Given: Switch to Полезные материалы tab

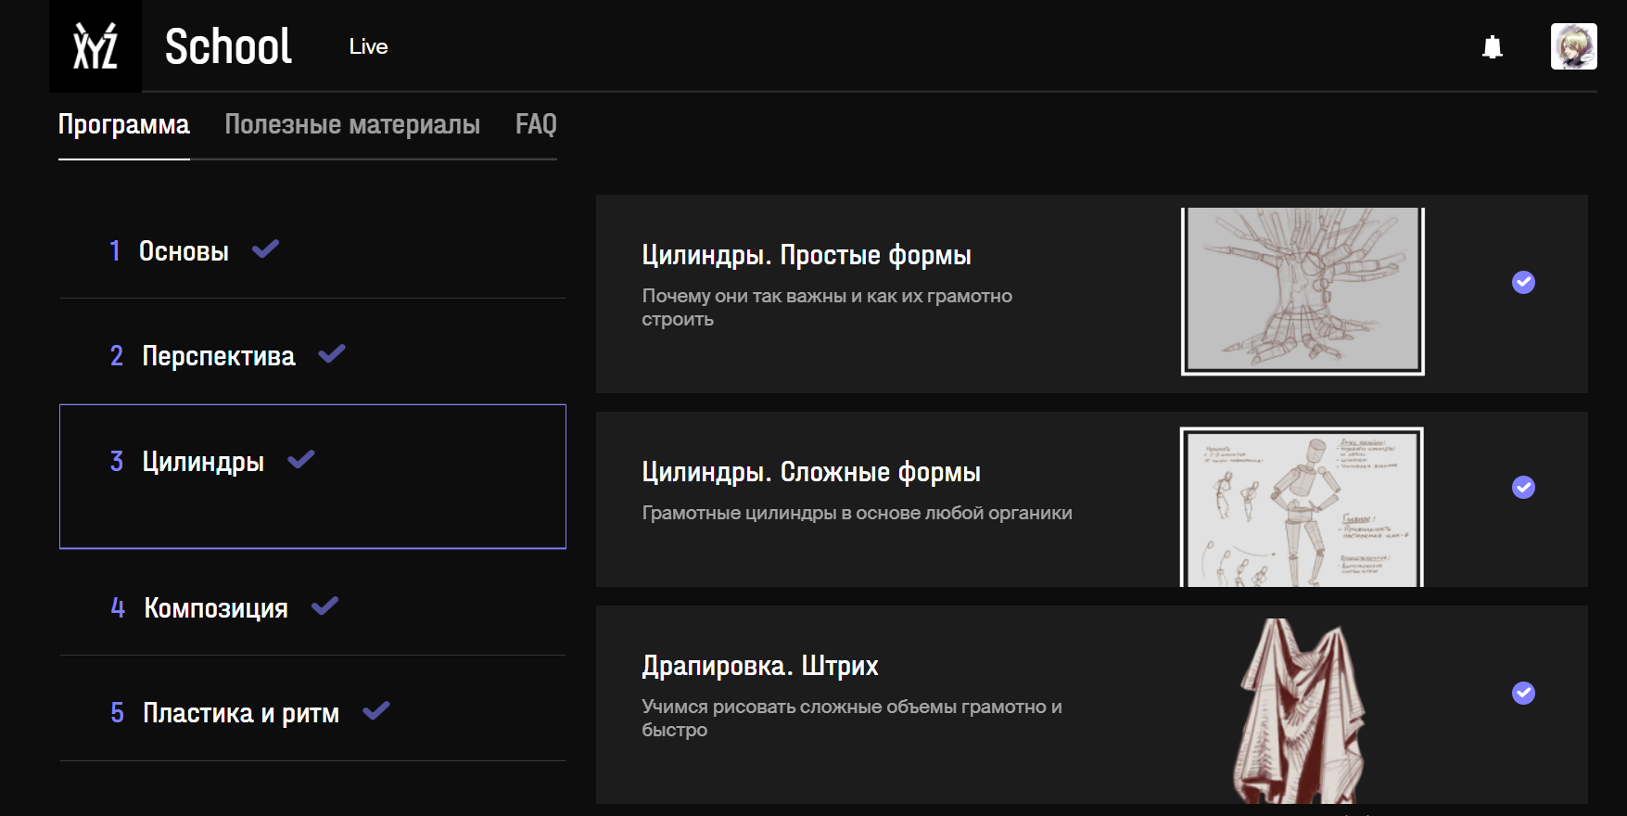Looking at the screenshot, I should pyautogui.click(x=352, y=124).
